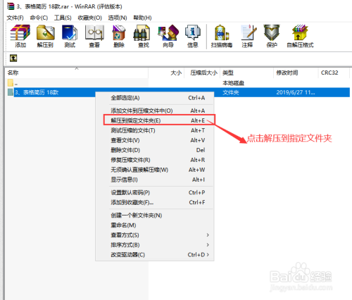Launch the Wizard (向导) toolbar icon
Viewport: 352px width, 300px height.
pyautogui.click(x=168, y=37)
